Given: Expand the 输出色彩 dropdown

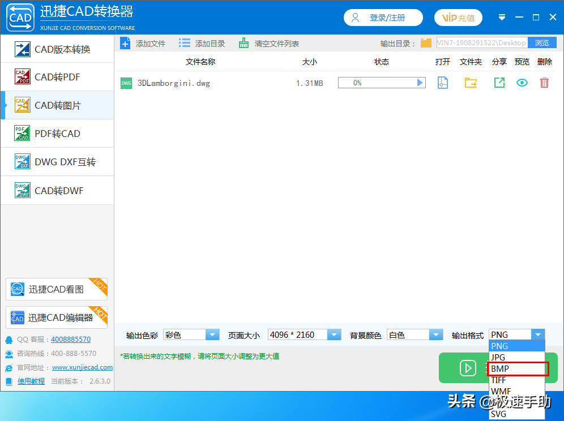Looking at the screenshot, I should tap(212, 335).
